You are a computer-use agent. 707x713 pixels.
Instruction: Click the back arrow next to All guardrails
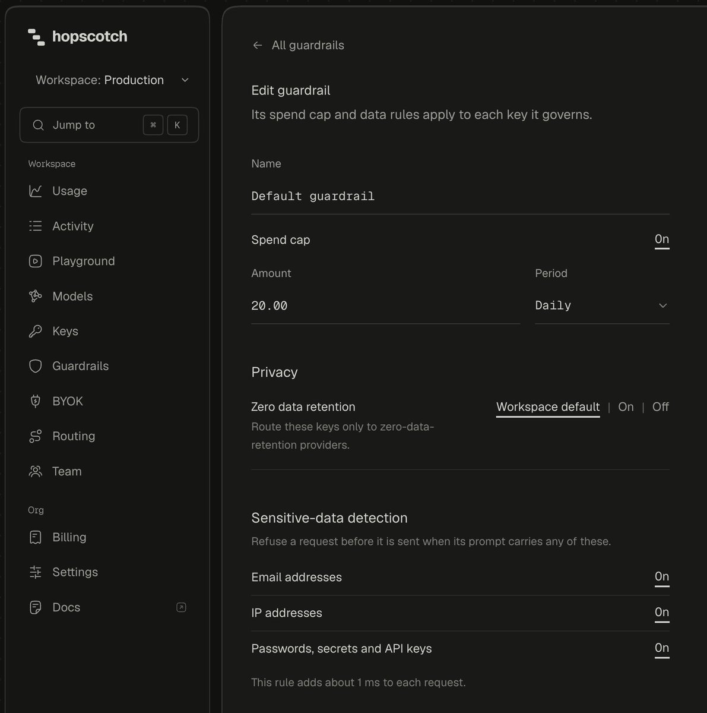(258, 45)
